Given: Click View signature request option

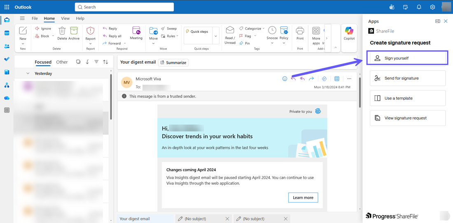Looking at the screenshot, I should click(408, 118).
